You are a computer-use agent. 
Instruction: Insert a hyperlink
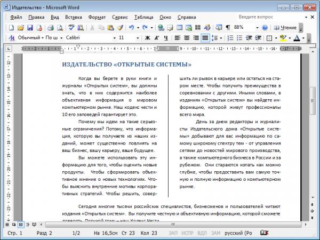pyautogui.click(x=161, y=28)
